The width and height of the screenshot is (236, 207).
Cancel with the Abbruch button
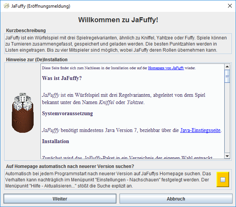coord(176,199)
